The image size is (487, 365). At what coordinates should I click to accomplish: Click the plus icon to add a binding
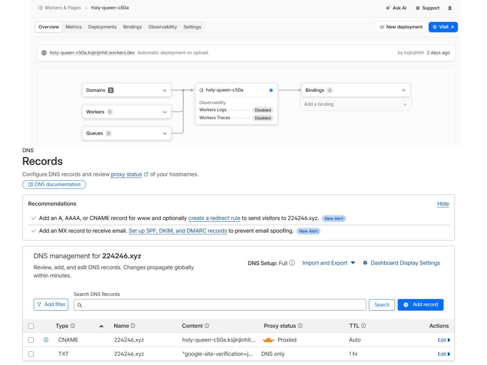[405, 104]
